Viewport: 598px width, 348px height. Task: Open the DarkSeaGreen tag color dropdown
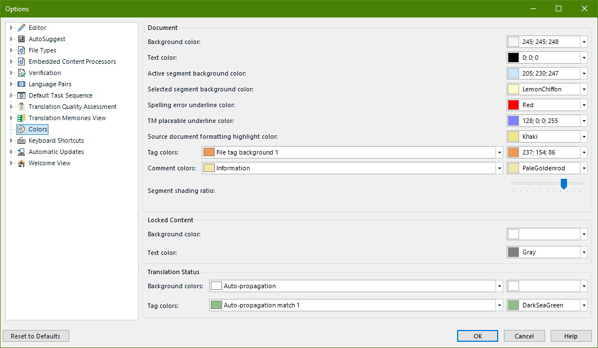(x=584, y=305)
